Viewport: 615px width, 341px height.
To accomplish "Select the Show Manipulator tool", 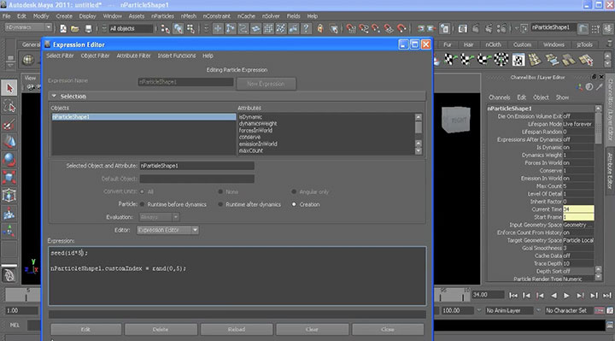I will point(9,231).
